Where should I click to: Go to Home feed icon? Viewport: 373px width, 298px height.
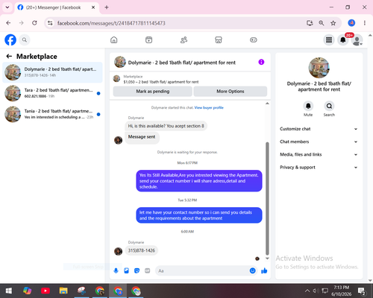click(114, 39)
